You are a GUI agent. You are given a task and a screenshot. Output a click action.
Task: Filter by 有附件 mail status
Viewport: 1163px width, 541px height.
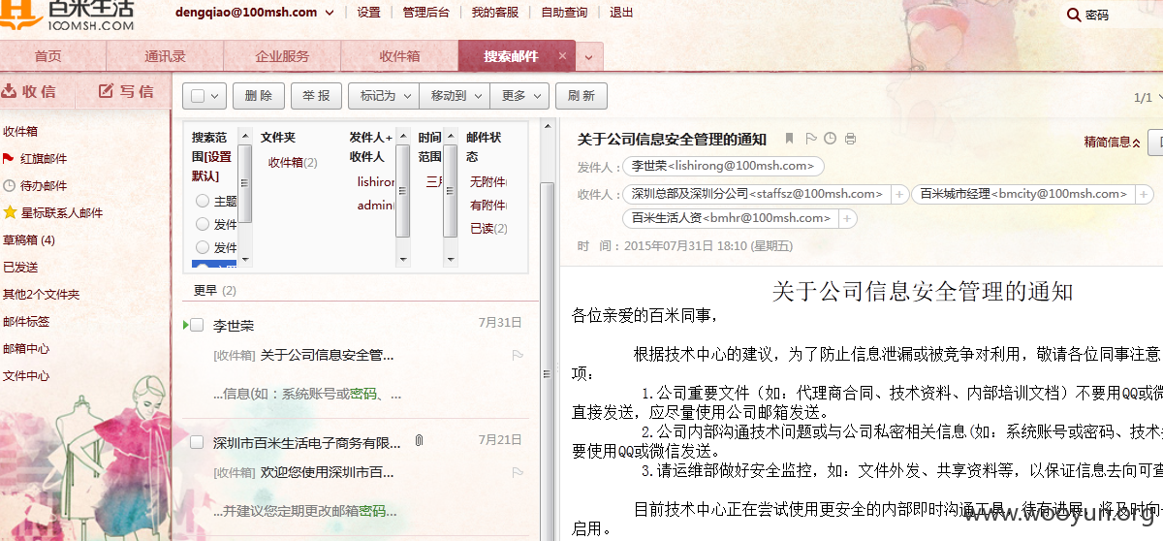point(488,205)
